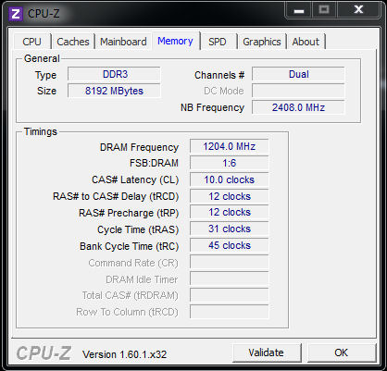The width and height of the screenshot is (387, 371).
Task: Click the empty Command Rate (CR) field
Action: tap(229, 263)
